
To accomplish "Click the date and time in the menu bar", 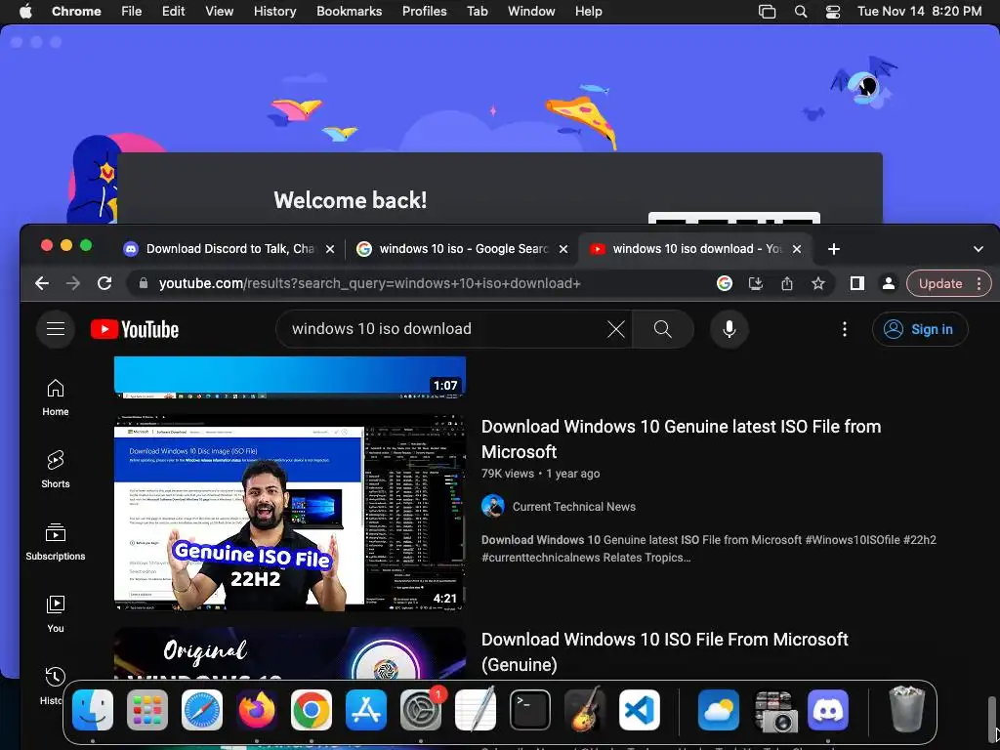I will point(919,12).
